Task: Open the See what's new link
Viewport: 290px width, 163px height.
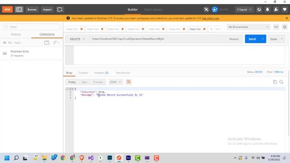Action: [211, 18]
